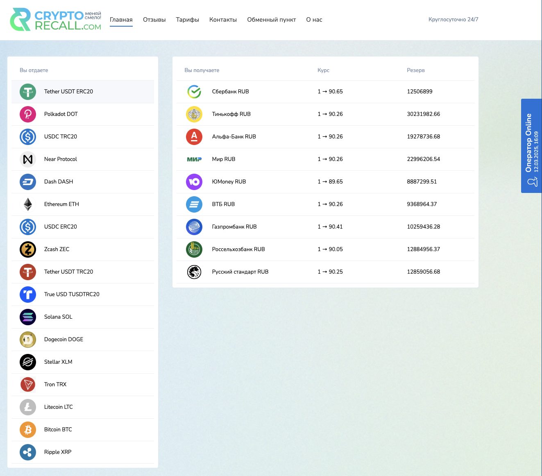Navigate to Контакты

click(x=223, y=20)
